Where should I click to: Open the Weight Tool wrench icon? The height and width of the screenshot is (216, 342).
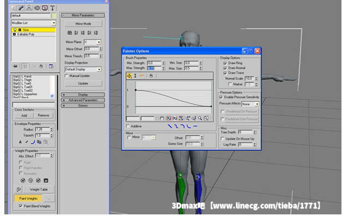(x=19, y=189)
